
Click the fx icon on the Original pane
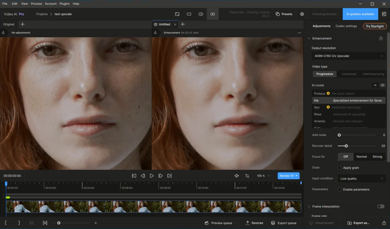pyautogui.click(x=3, y=32)
